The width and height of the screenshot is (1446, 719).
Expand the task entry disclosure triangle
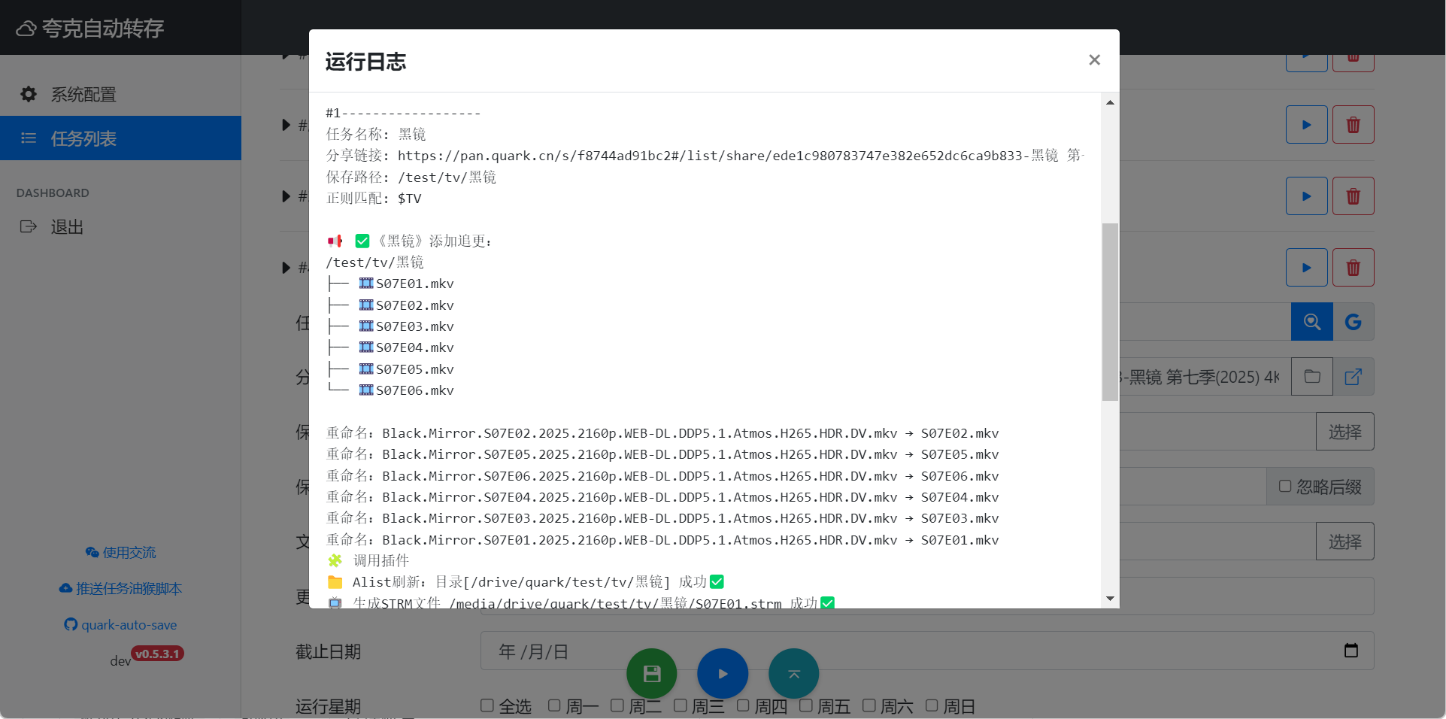(286, 125)
